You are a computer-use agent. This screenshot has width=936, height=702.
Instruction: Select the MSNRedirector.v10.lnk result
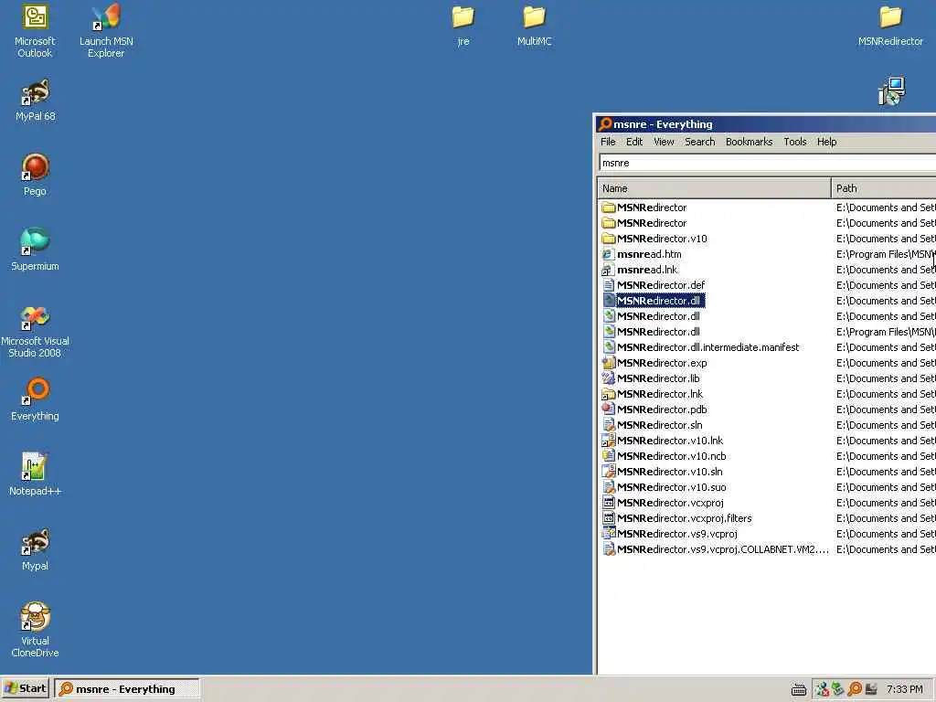pyautogui.click(x=670, y=441)
